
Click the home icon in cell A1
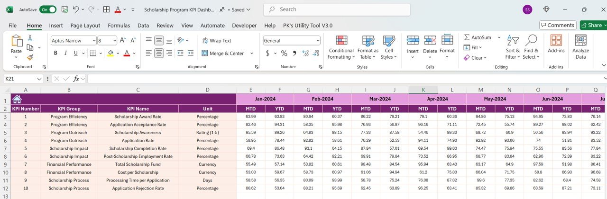pyautogui.click(x=17, y=99)
